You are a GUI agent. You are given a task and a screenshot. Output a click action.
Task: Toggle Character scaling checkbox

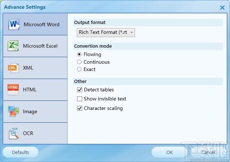coord(80,108)
